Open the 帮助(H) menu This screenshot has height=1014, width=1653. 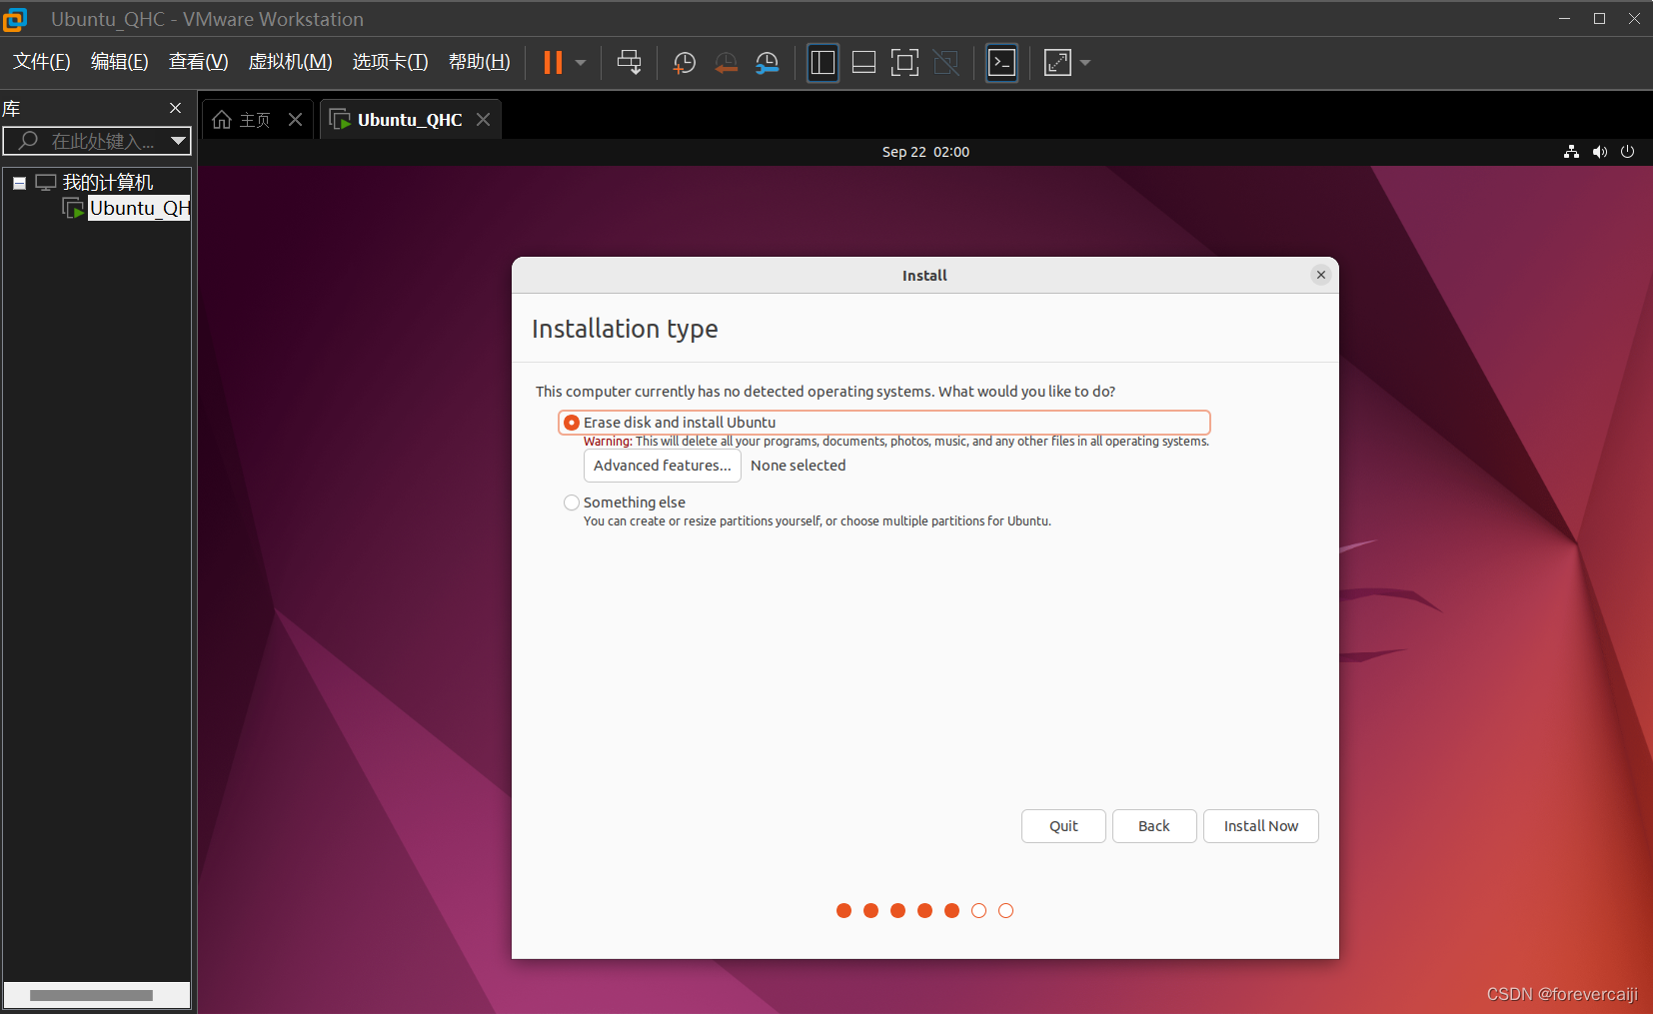479,62
